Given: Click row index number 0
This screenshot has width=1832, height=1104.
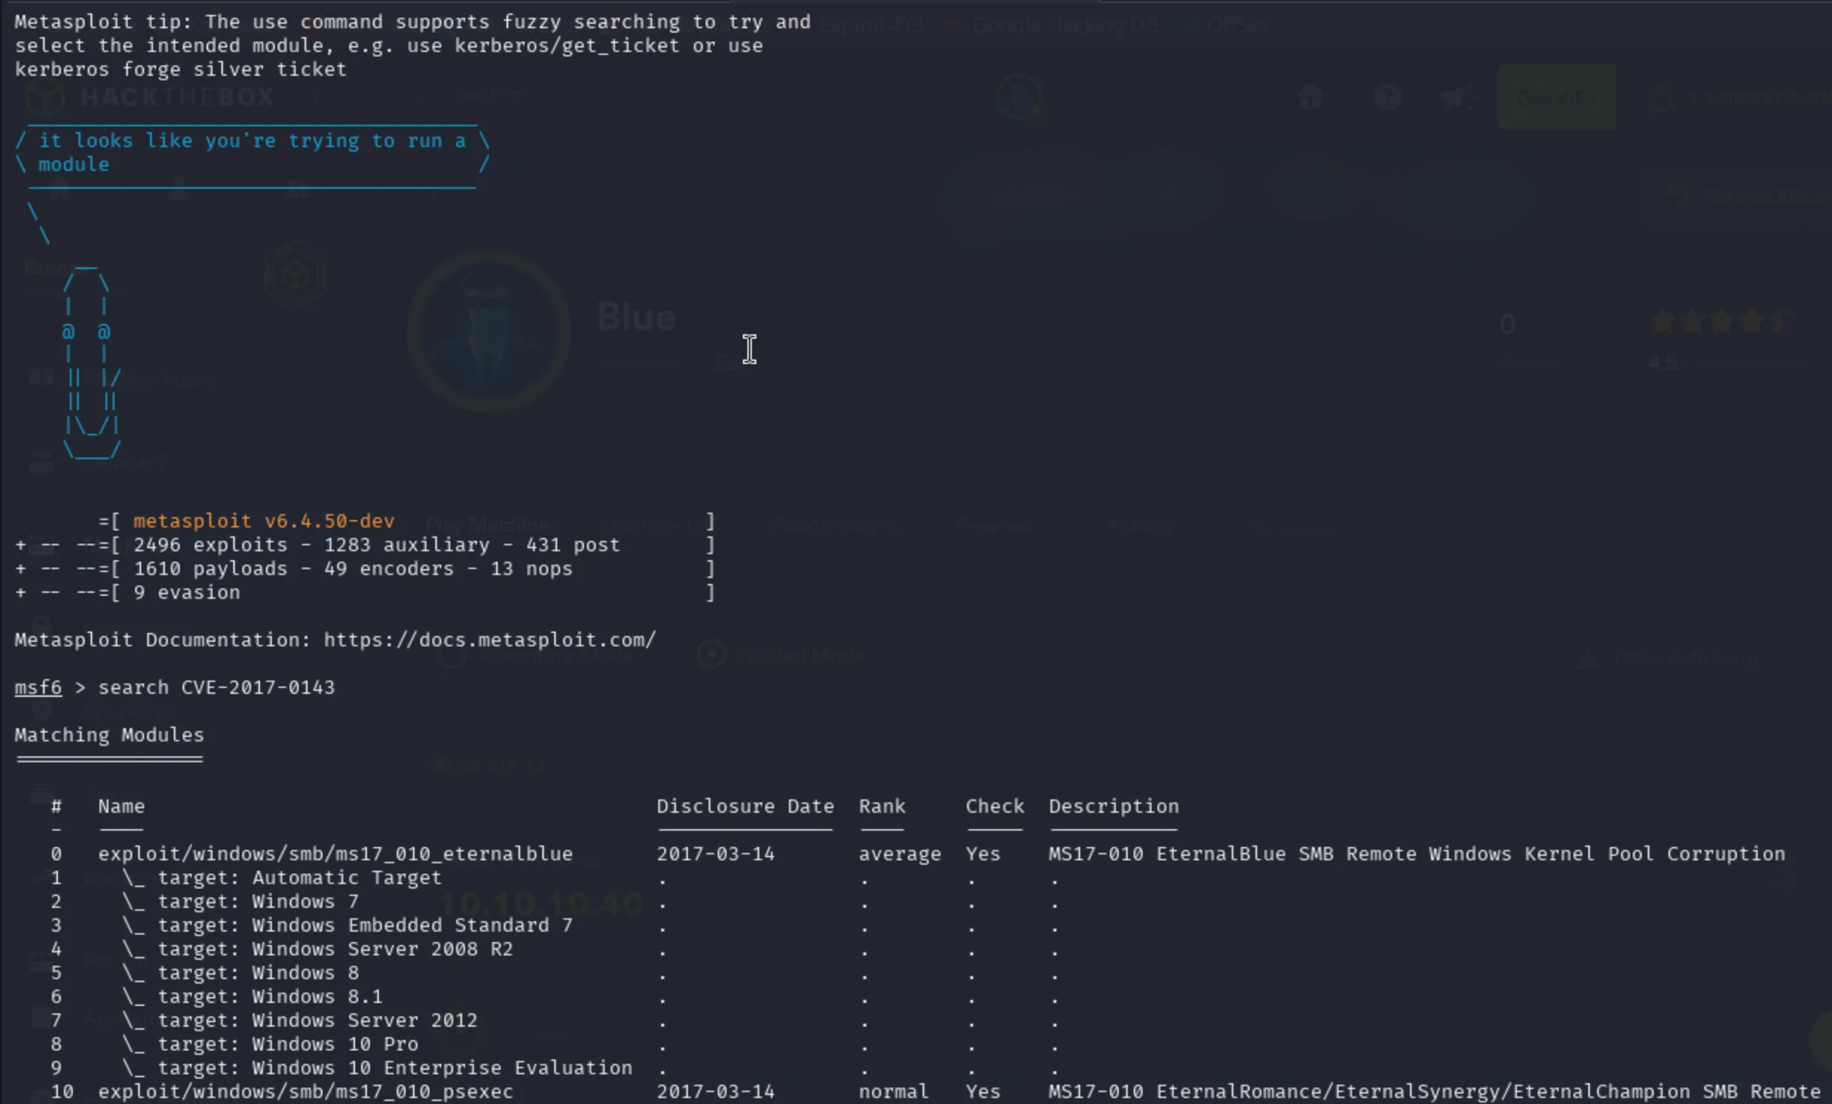Looking at the screenshot, I should click(x=56, y=854).
